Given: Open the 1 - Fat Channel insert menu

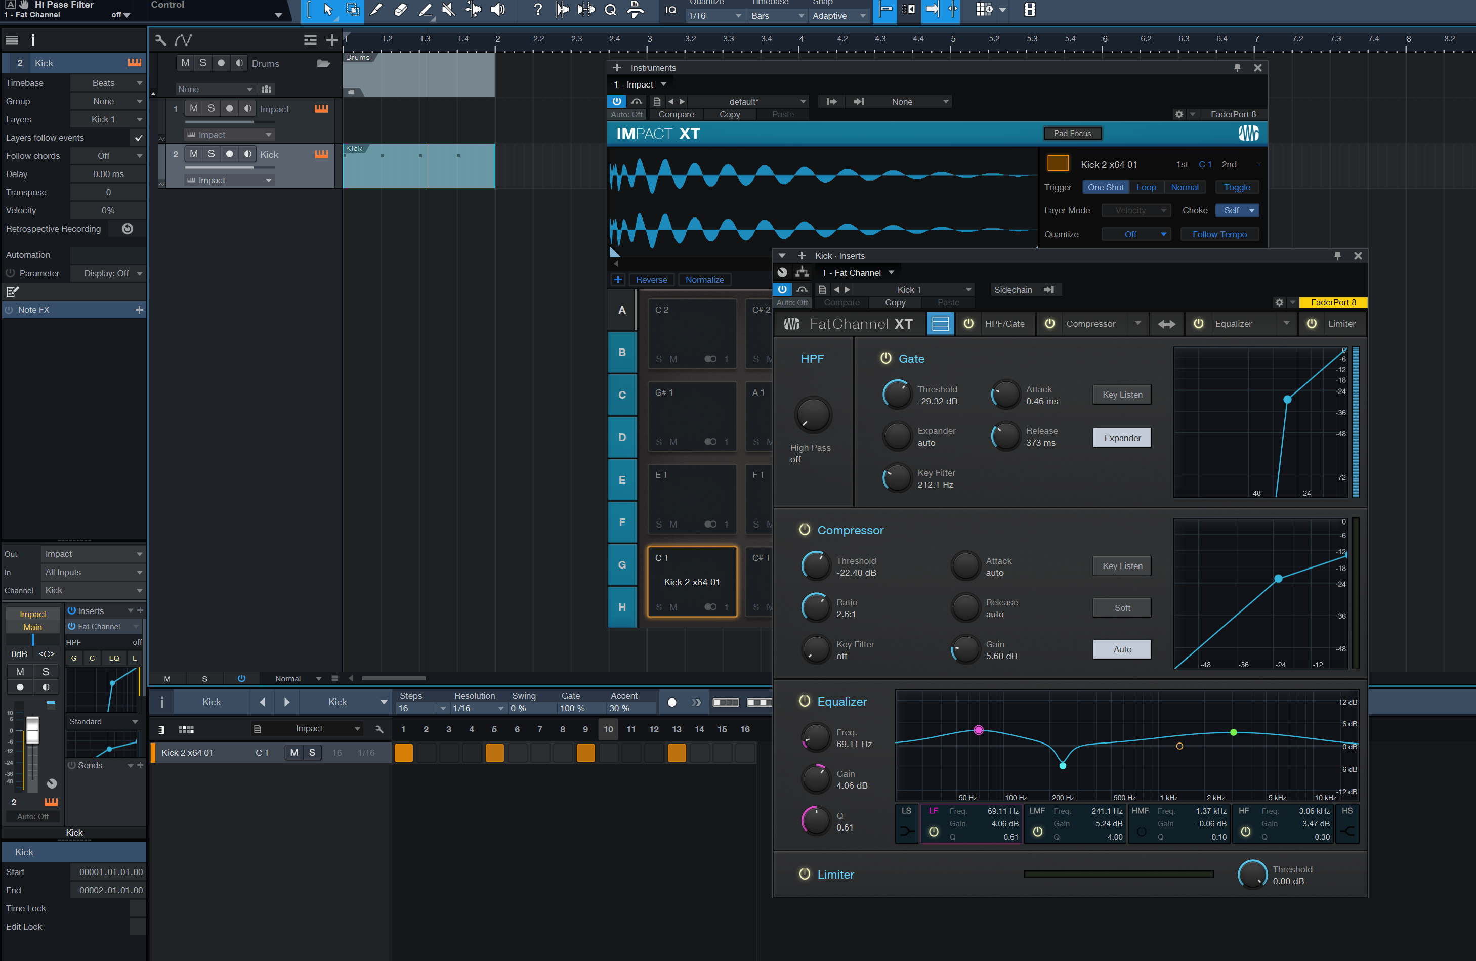Looking at the screenshot, I should pos(858,273).
